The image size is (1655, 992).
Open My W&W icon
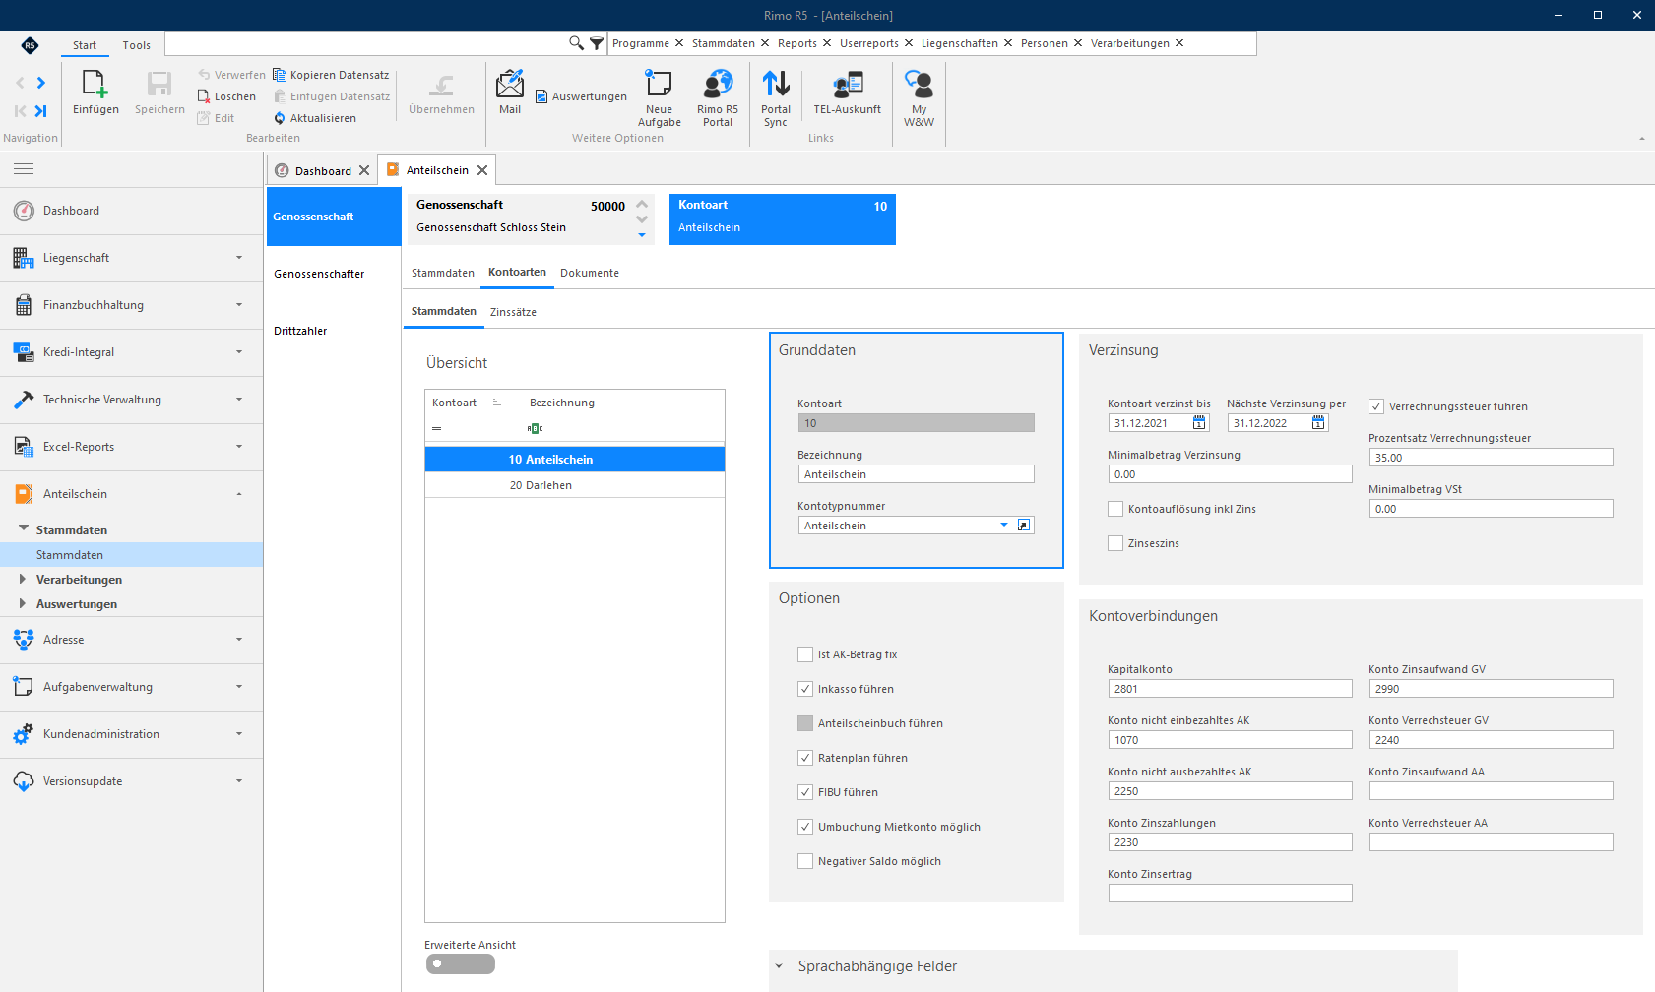pyautogui.click(x=919, y=85)
